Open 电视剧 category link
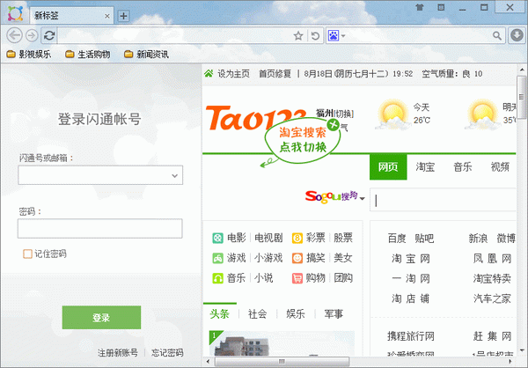 [x=268, y=238]
